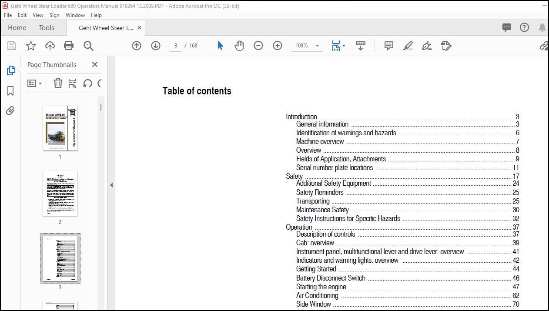Viewport: 549px width, 311px height.
Task: Click the Fit page width icon
Action: (335, 46)
